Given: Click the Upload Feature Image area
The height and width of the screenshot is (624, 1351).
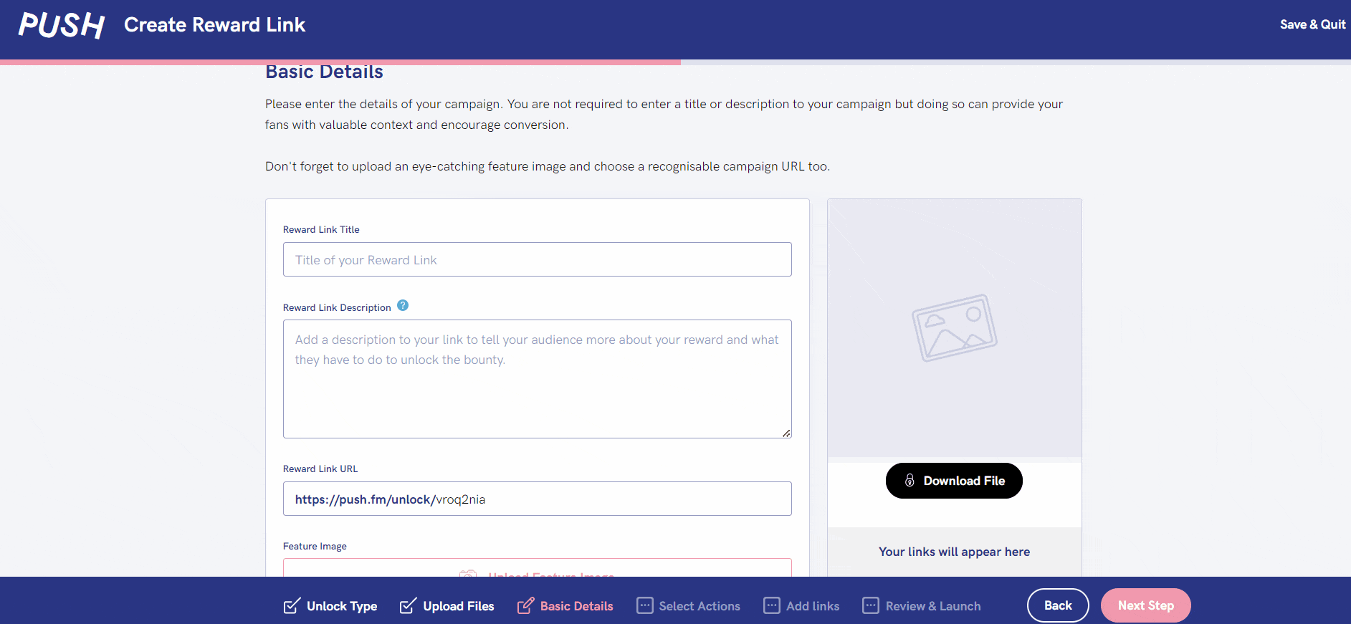Looking at the screenshot, I should [537, 570].
